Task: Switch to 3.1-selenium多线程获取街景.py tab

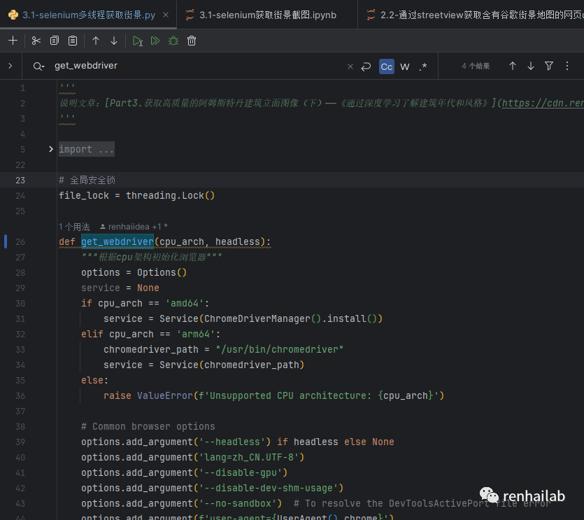Action: (89, 15)
